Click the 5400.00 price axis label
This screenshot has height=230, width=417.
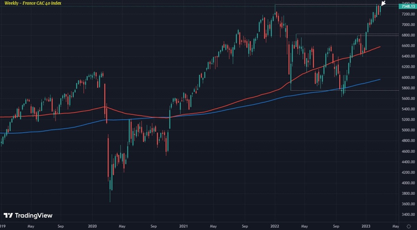click(409, 109)
